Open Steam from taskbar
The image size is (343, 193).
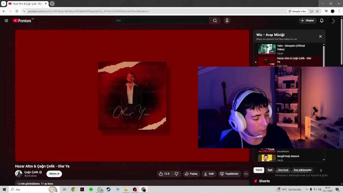(109, 190)
